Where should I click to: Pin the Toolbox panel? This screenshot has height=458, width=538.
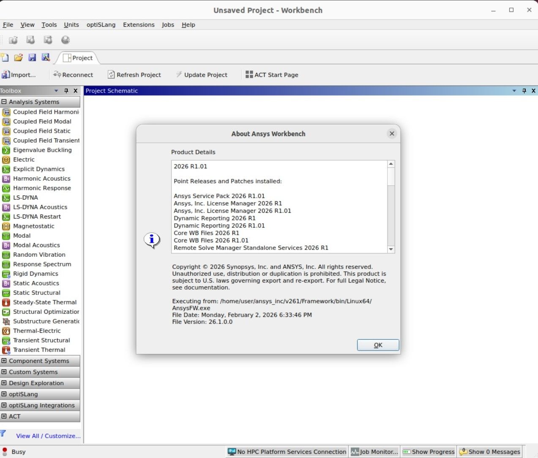pyautogui.click(x=66, y=91)
